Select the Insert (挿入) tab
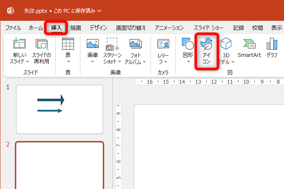284x189 pixels. (x=56, y=28)
